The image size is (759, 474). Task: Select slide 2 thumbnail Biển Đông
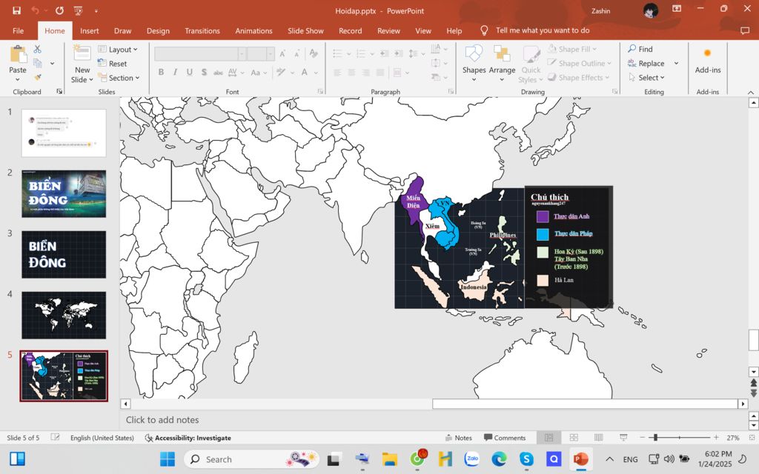click(x=64, y=193)
